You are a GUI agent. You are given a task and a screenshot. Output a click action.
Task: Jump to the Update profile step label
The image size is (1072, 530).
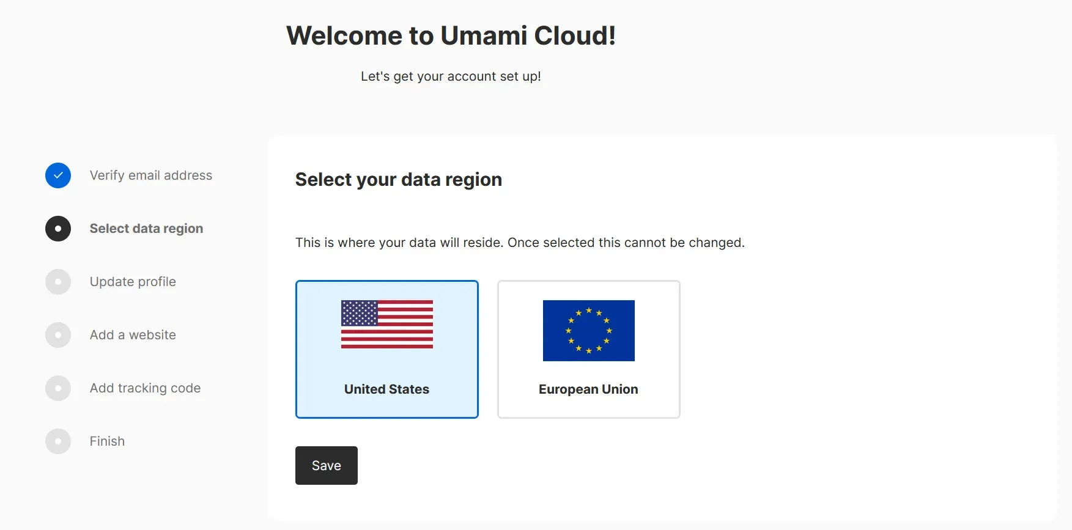pyautogui.click(x=133, y=282)
